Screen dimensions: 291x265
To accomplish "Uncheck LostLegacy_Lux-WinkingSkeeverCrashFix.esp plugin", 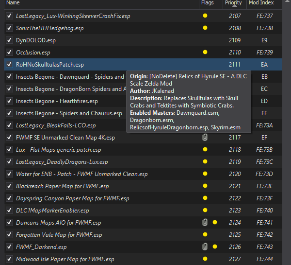I will 9,16.
